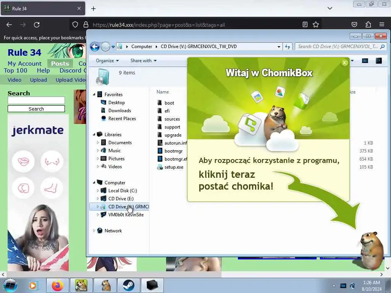Show hidden system tray icons
391x293 pixels.
[334, 286]
